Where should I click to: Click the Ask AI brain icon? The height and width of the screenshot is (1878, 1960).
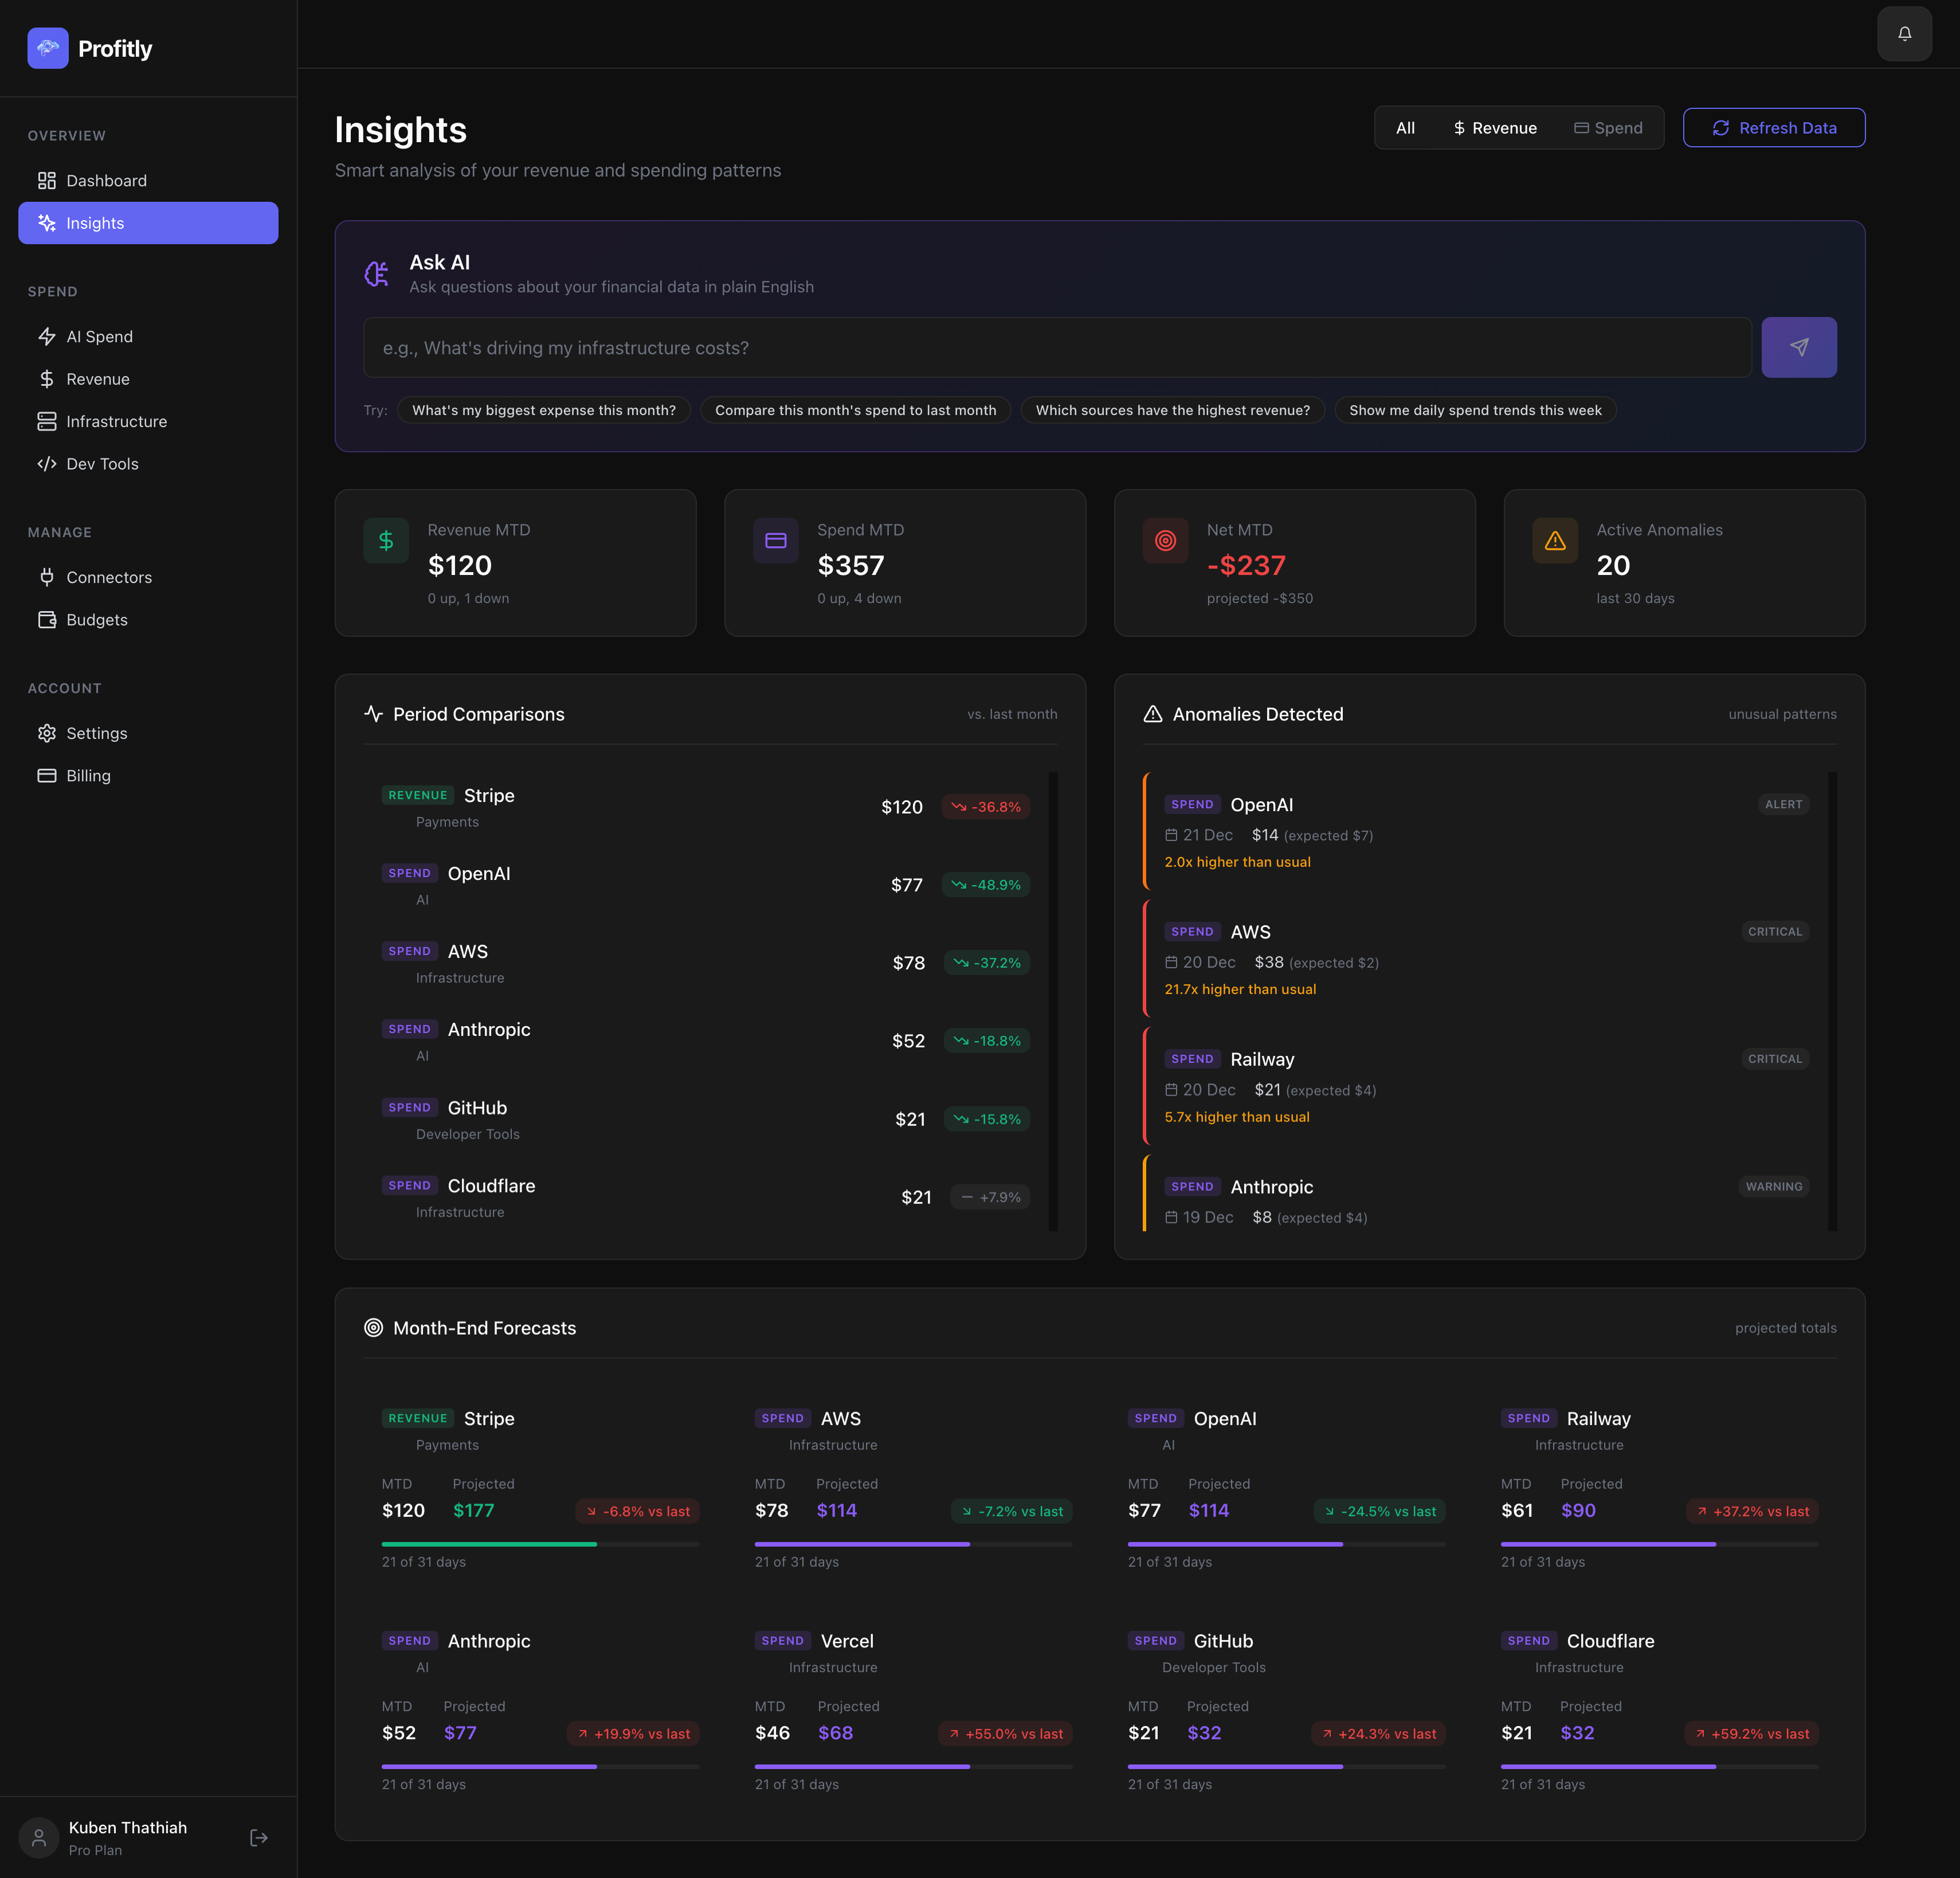pyautogui.click(x=377, y=273)
